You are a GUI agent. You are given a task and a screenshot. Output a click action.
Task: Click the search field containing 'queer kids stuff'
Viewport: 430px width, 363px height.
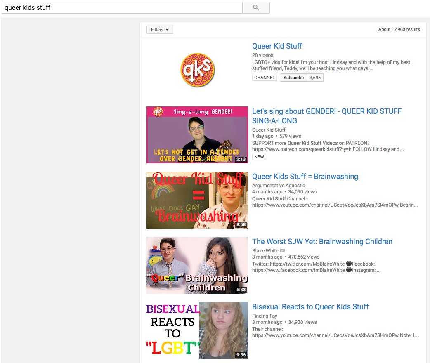coord(122,8)
